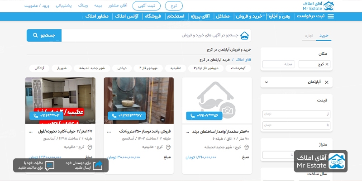Open وبلاگ link
The height and width of the screenshot is (181, 362).
click(83, 5)
